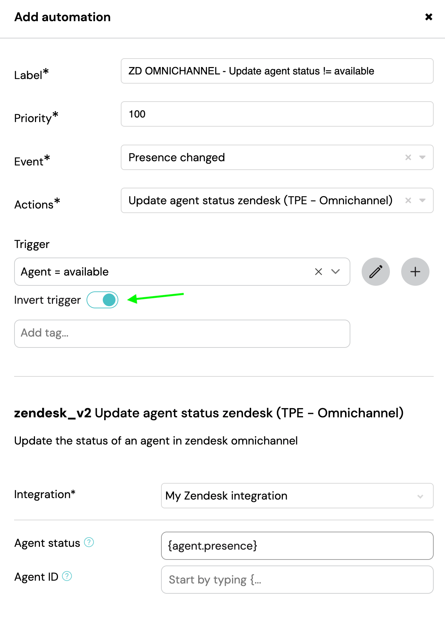
Task: Click the Priority input field
Action: [277, 114]
